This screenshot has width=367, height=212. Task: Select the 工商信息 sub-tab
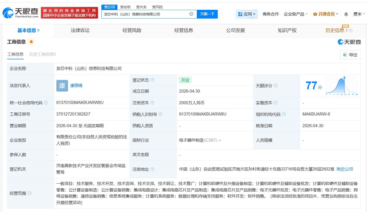coord(15,54)
